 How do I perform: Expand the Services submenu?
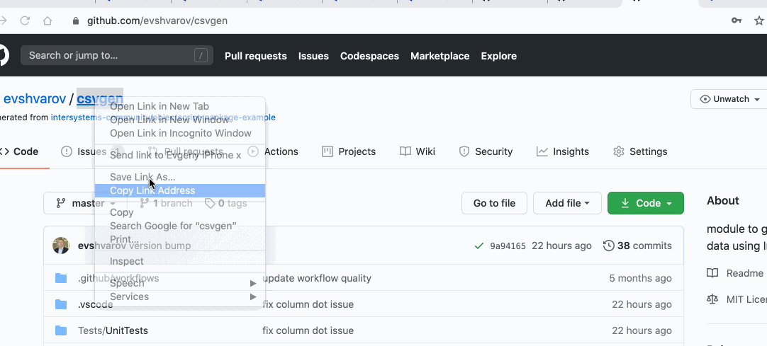[x=179, y=296]
